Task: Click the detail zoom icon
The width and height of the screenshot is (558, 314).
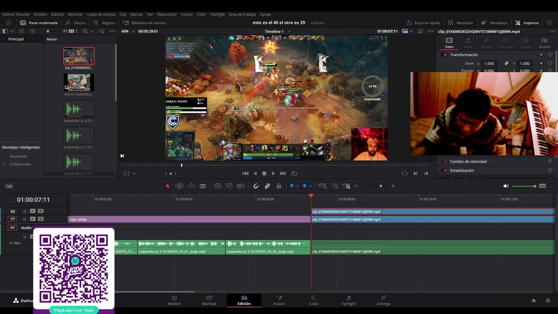Action: (x=335, y=186)
